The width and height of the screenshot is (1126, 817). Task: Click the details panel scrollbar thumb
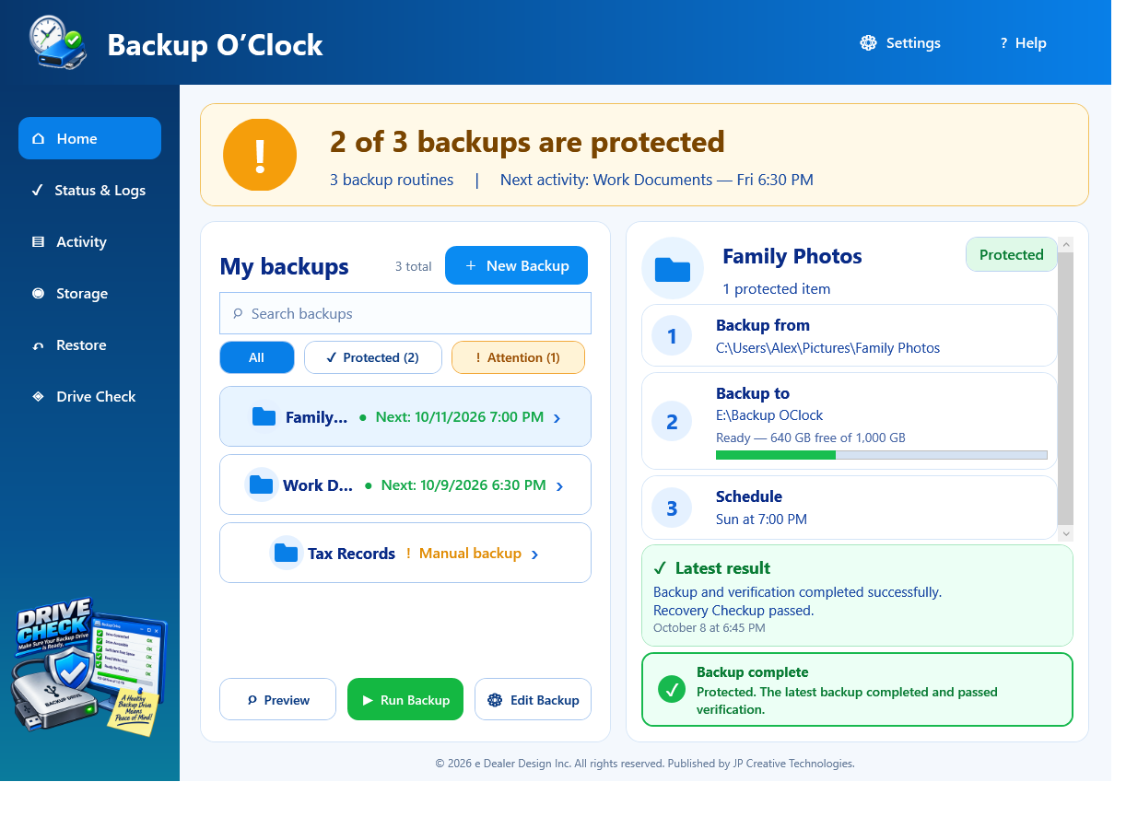coord(1066,387)
